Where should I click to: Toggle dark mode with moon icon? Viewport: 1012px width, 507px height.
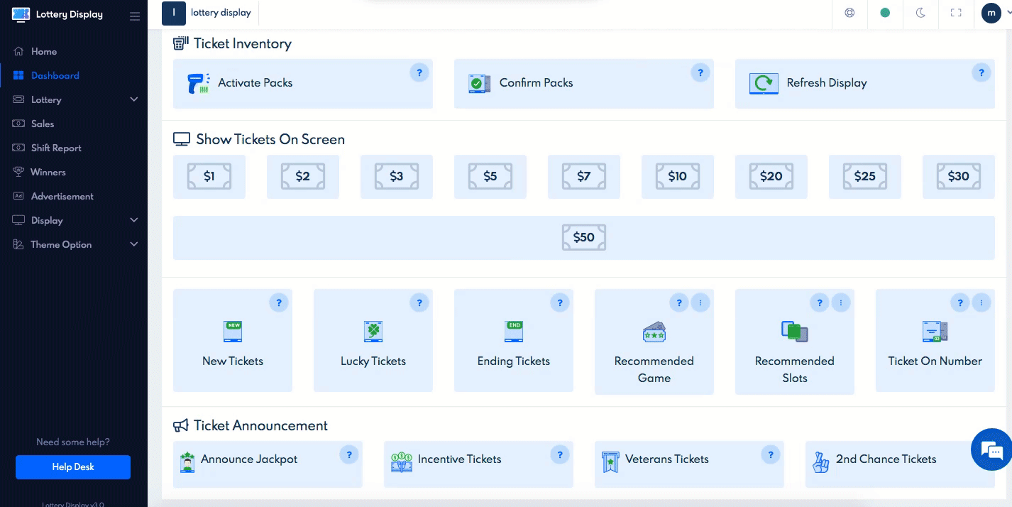click(920, 13)
